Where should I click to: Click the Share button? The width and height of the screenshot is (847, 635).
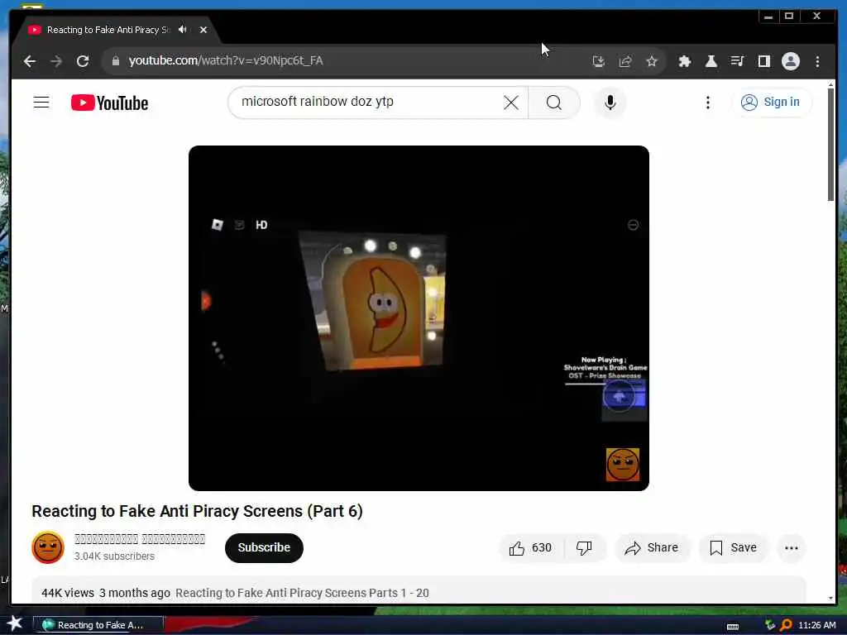click(652, 548)
